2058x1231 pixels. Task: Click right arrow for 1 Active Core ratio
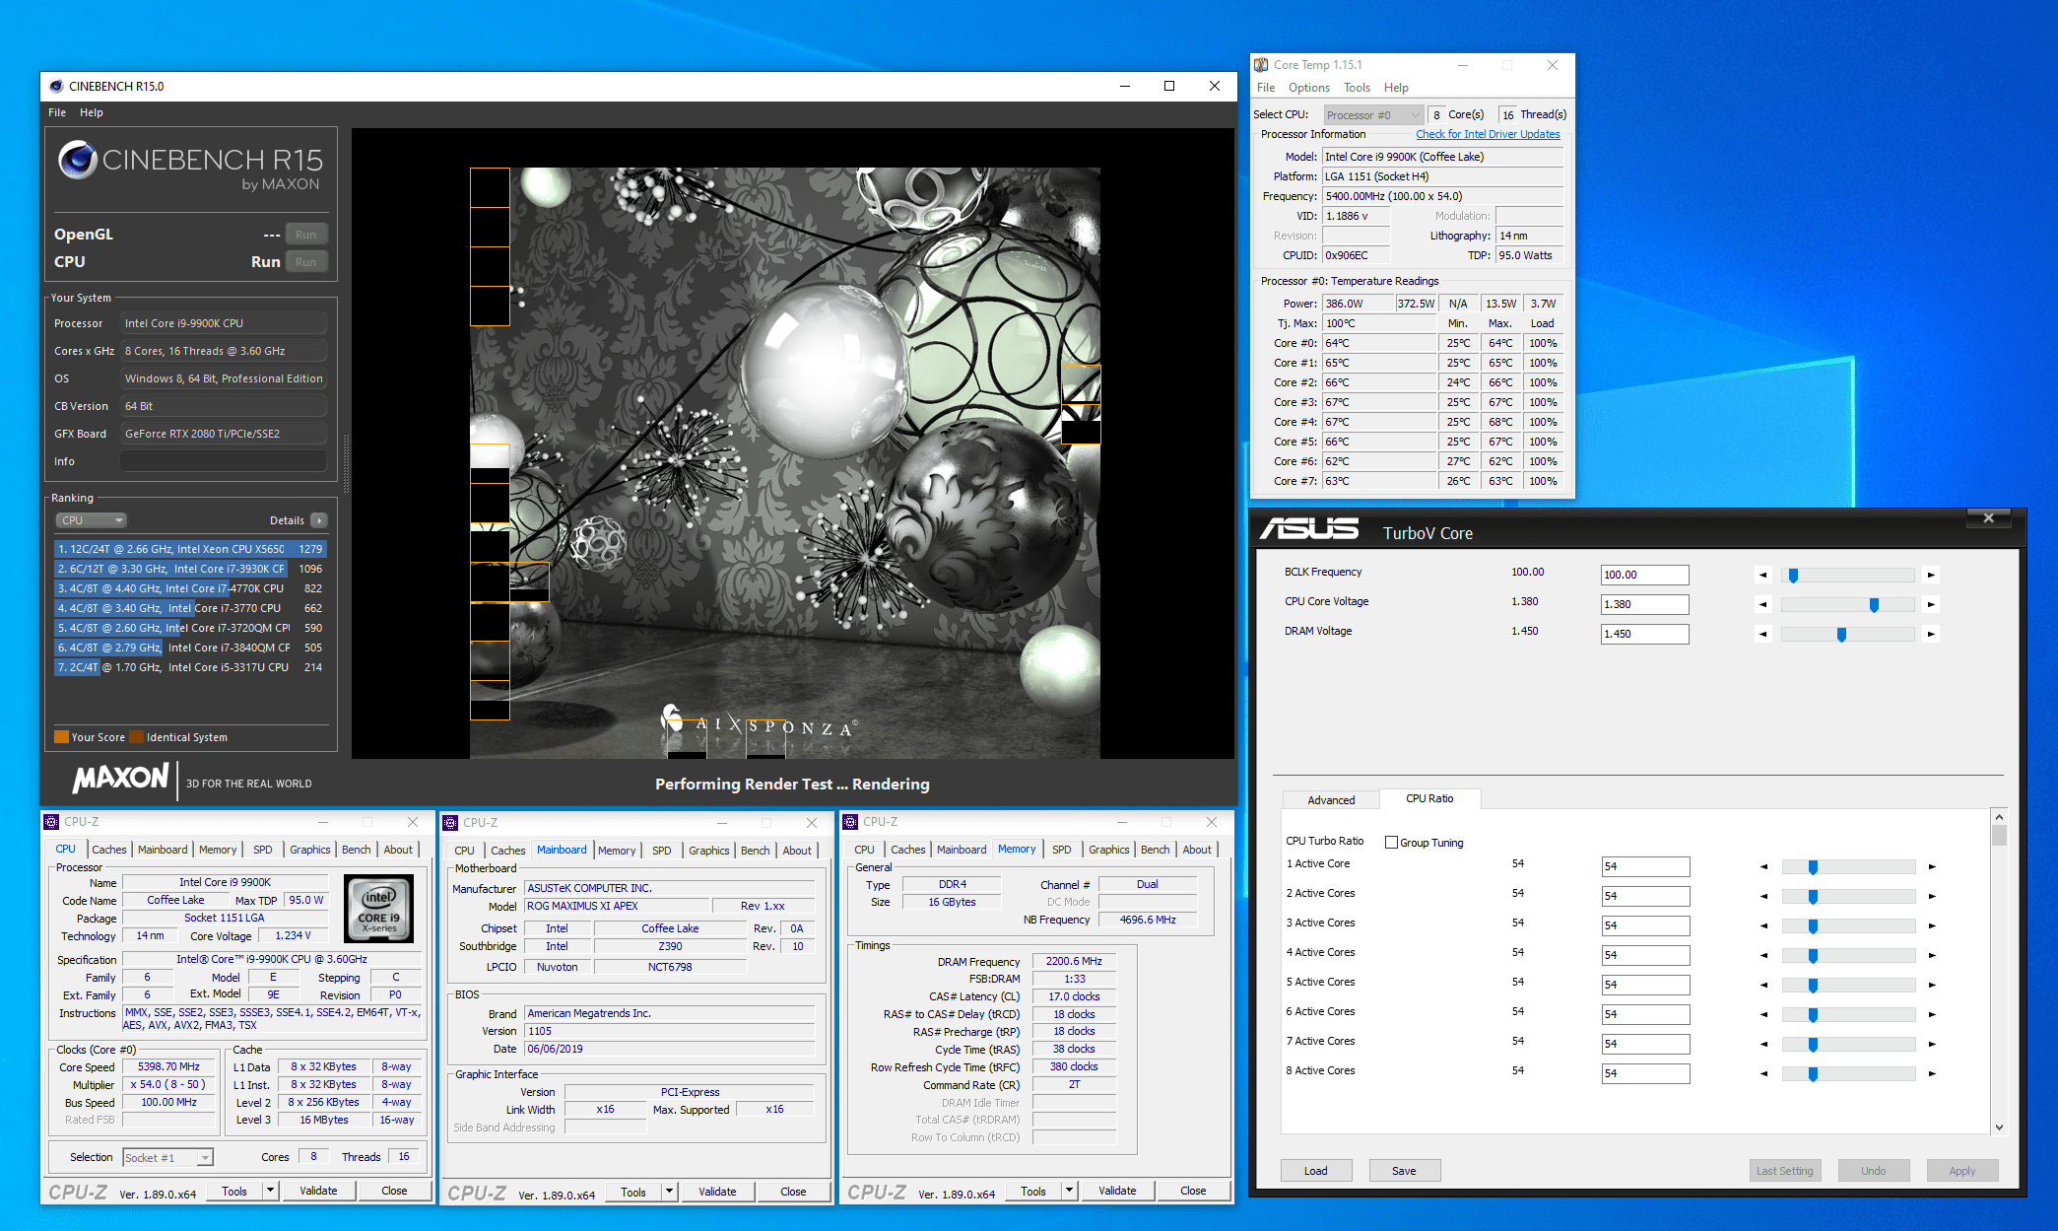pos(1932,866)
